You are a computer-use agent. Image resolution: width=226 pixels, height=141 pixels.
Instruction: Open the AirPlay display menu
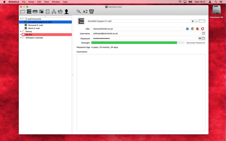[x=185, y=2]
